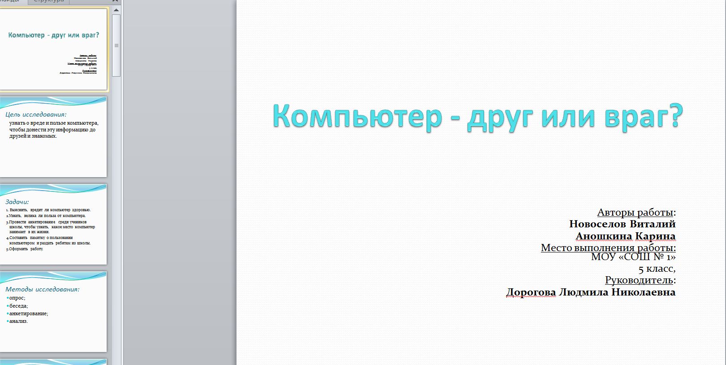
Task: Select the "Задачи" slide thumbnail
Action: click(x=53, y=224)
